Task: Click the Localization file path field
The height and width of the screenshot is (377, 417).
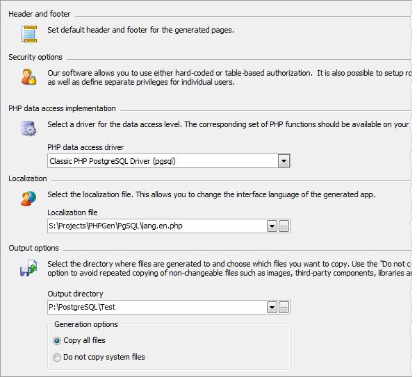Action: (x=156, y=226)
